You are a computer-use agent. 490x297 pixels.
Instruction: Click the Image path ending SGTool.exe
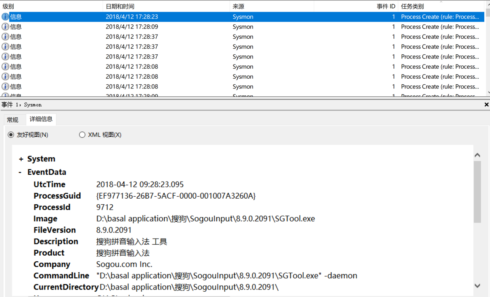click(205, 219)
